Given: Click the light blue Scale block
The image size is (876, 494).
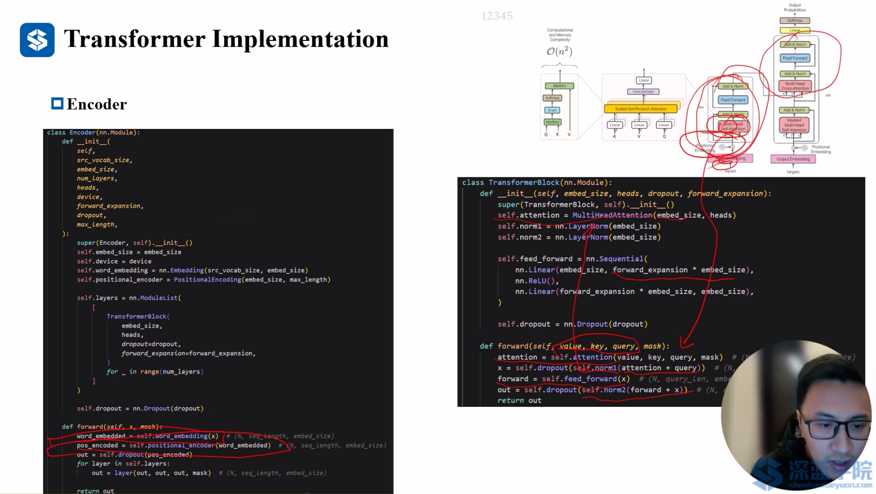Looking at the screenshot, I should coord(552,110).
